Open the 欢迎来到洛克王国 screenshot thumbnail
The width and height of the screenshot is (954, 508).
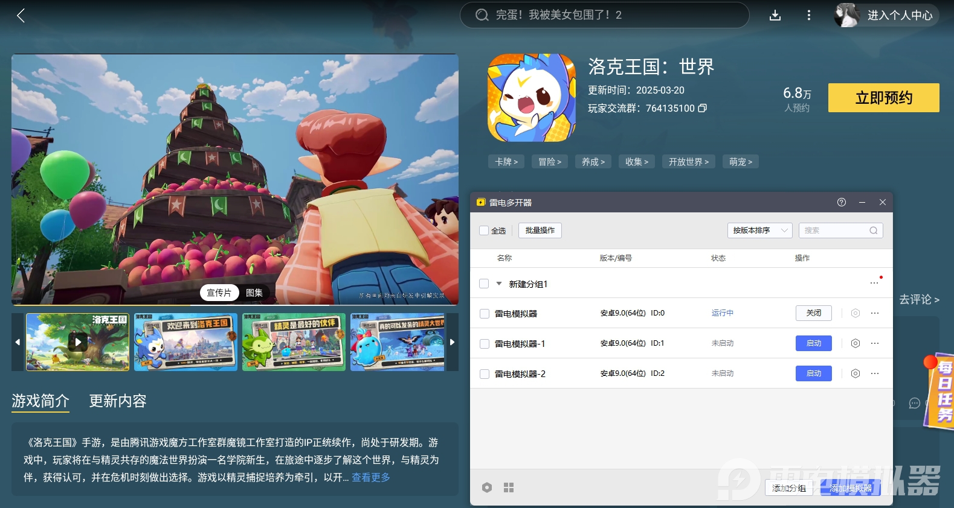click(x=185, y=342)
